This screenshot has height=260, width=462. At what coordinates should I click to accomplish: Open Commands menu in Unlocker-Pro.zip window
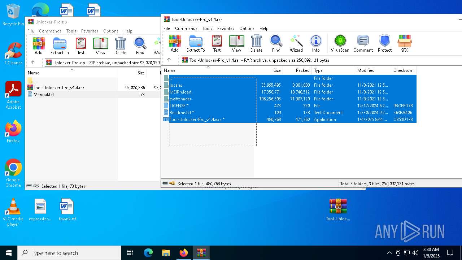(x=50, y=31)
